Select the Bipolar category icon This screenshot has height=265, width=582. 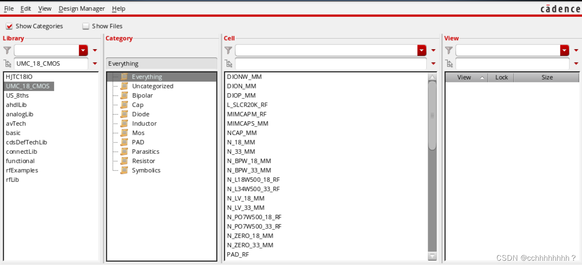pos(125,95)
